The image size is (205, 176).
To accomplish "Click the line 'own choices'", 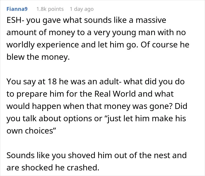I will [x=31, y=131].
